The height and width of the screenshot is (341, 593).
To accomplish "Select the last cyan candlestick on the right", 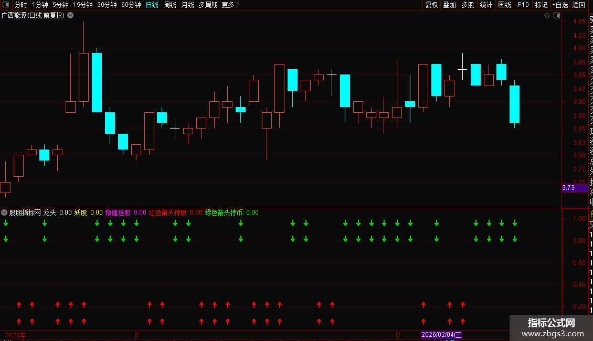I will point(514,104).
